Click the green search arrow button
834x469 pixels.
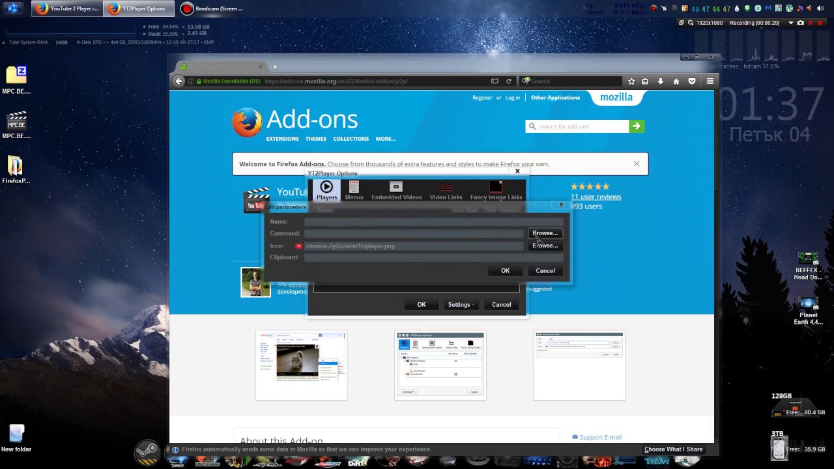[x=637, y=126]
